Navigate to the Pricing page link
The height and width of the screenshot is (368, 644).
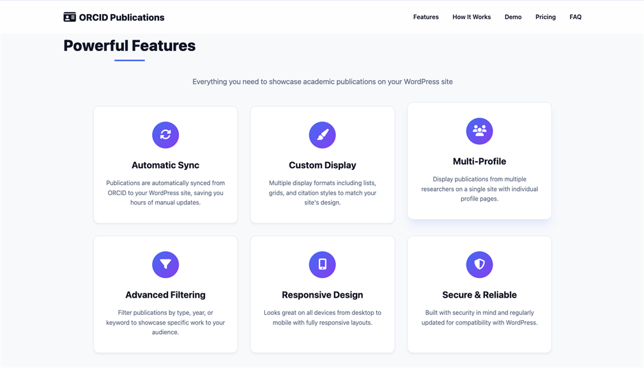(545, 17)
